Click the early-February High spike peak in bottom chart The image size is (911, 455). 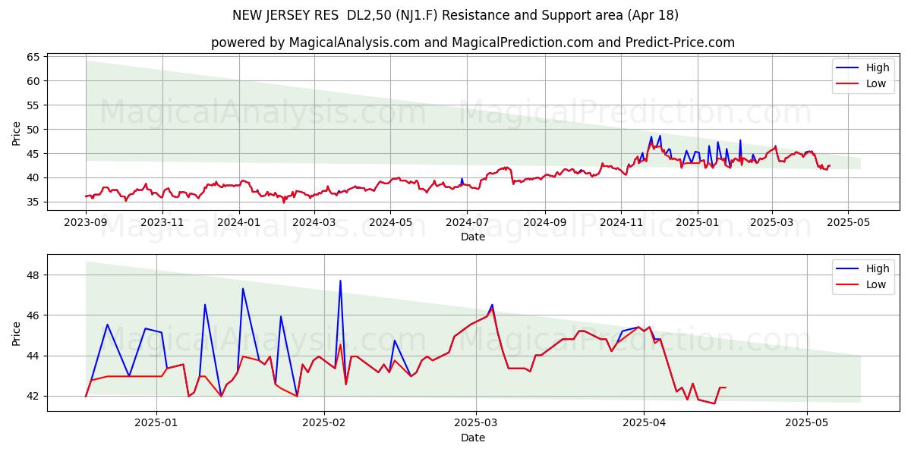340,281
